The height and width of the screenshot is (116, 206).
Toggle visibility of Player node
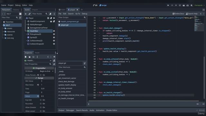(54, 18)
